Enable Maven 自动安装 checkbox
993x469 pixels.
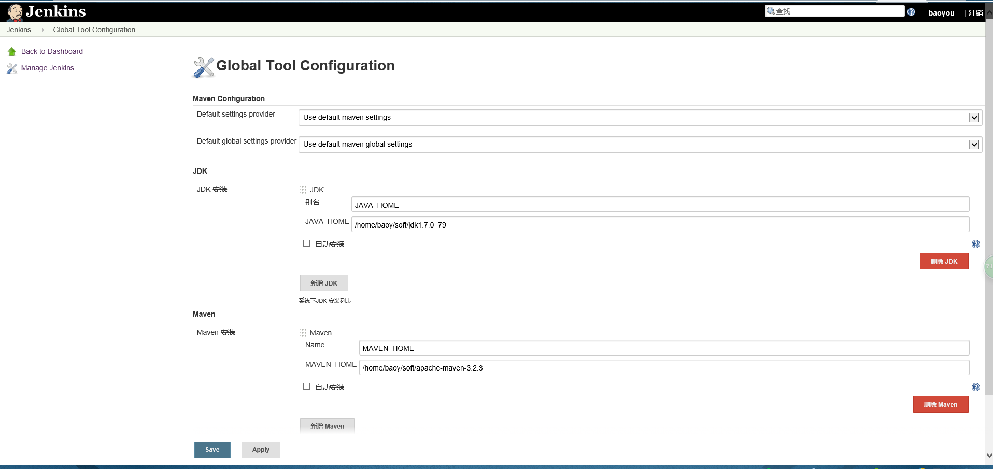(x=307, y=387)
